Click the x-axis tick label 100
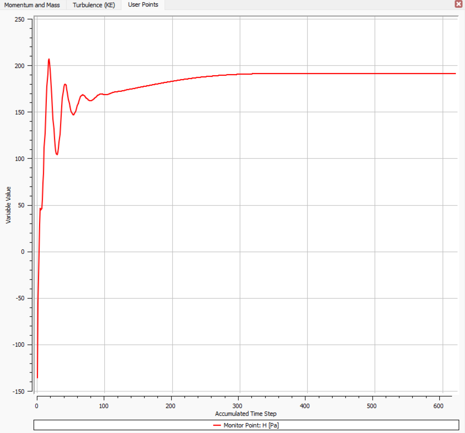Image resolution: width=465 pixels, height=433 pixels. [x=104, y=406]
